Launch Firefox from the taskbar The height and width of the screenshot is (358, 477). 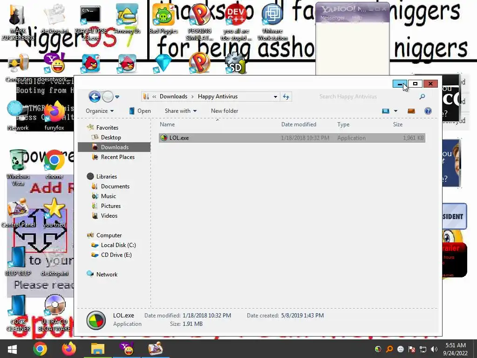[x=69, y=349]
